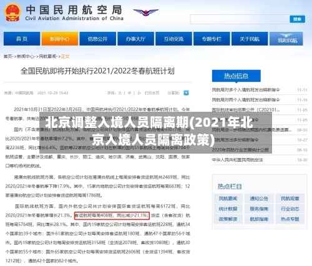312x266 pixels.
Task: Click 民航要闻 in the breadcrumb
Action: [47, 56]
